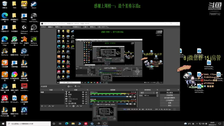The image size is (224, 126).
Task: Open the Steam desktop shortcut
Action: point(34,5)
